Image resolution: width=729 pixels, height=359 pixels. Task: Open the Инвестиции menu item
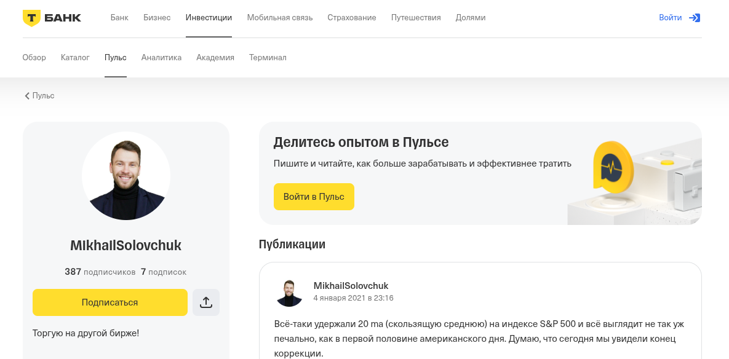(x=209, y=17)
